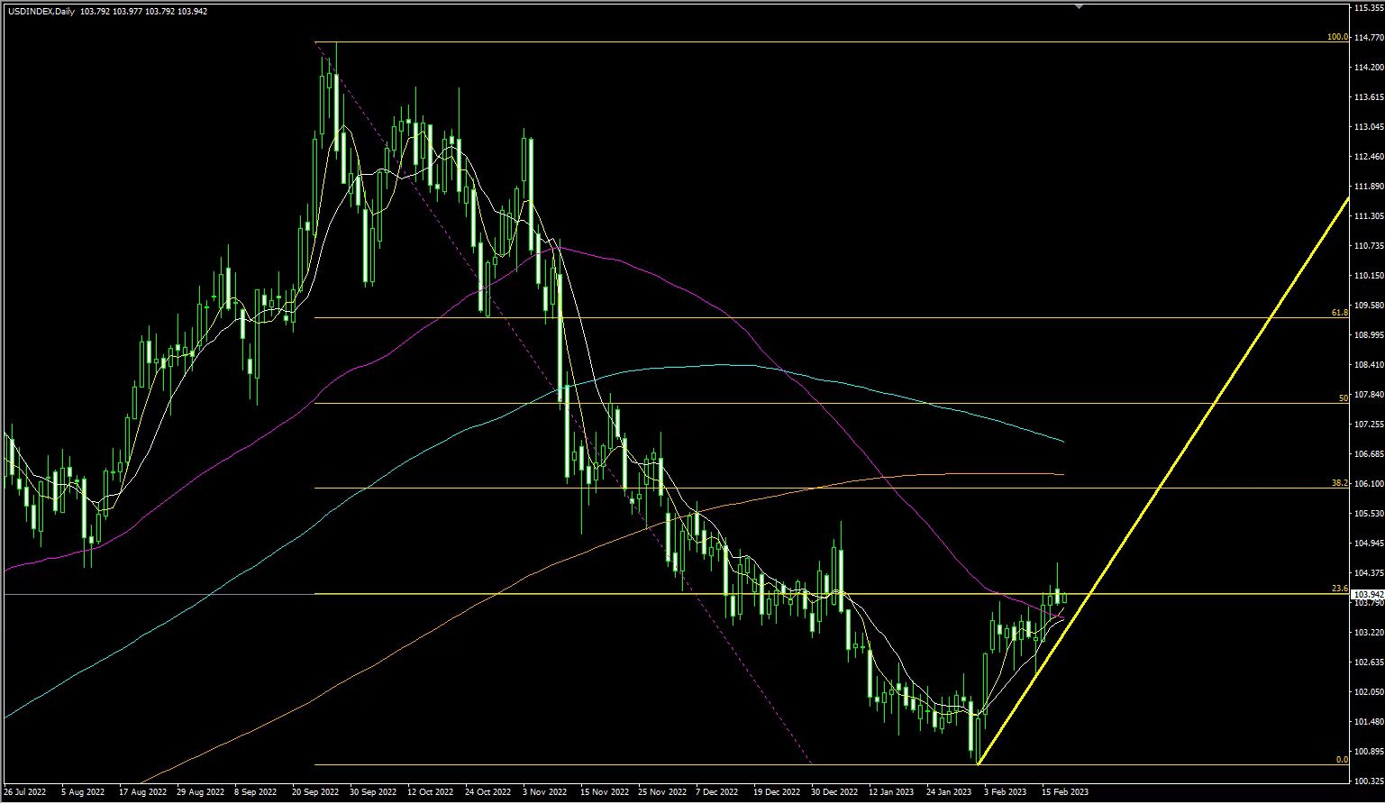The image size is (1385, 804).
Task: Click the Fibonacci 61.8 level label
Action: (1340, 312)
